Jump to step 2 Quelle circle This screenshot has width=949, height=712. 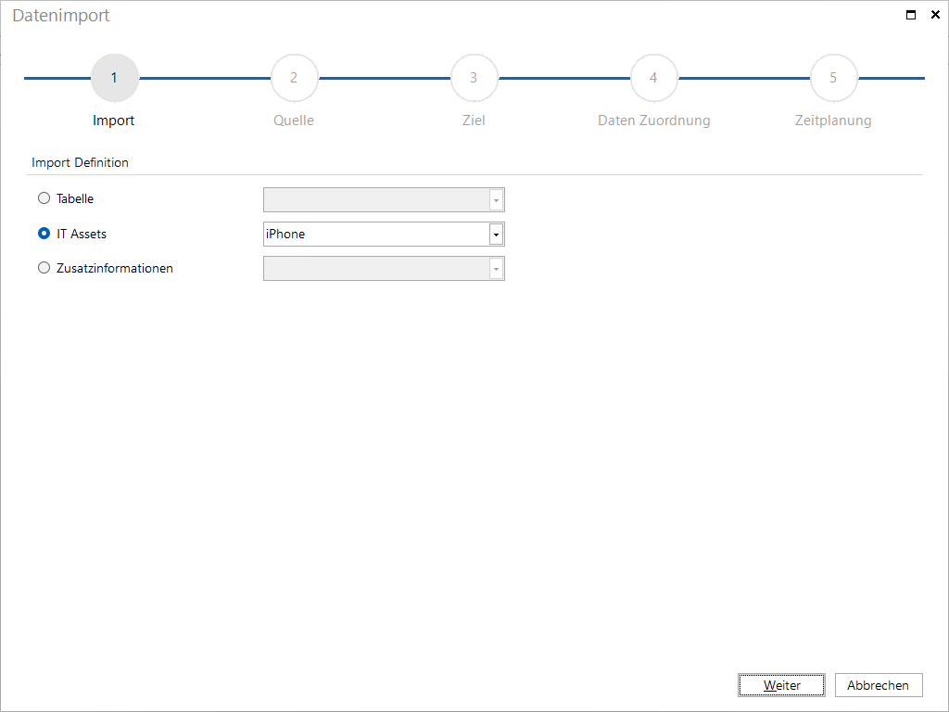[x=294, y=78]
